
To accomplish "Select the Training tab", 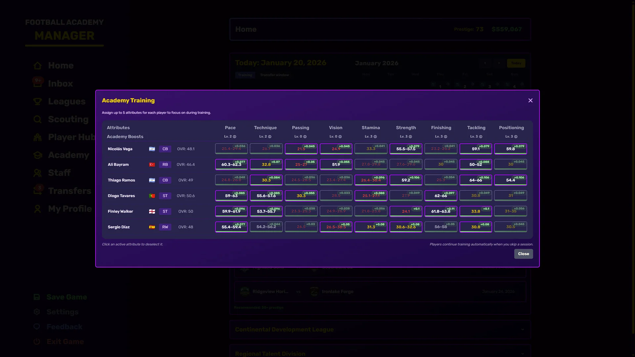I will [245, 75].
